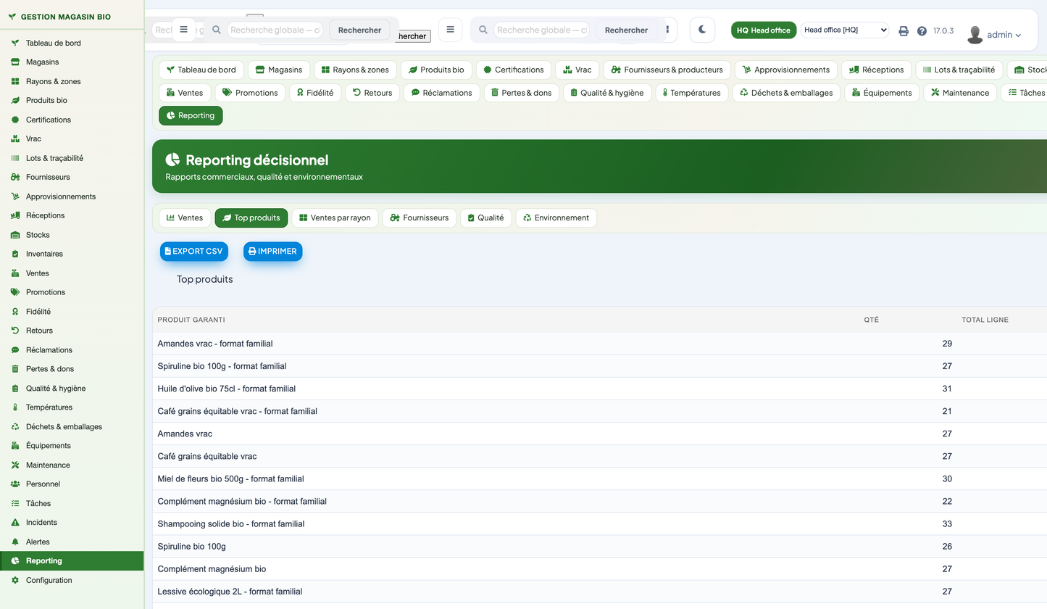Click the sidebar Produits bio leaf icon

coord(14,101)
